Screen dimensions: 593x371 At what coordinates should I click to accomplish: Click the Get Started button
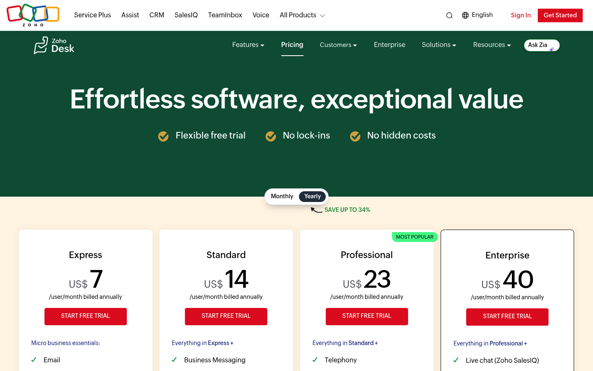click(x=560, y=15)
